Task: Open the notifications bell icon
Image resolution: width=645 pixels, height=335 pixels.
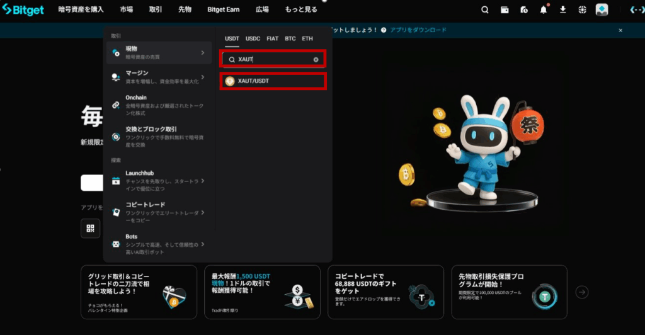Action: pyautogui.click(x=543, y=9)
